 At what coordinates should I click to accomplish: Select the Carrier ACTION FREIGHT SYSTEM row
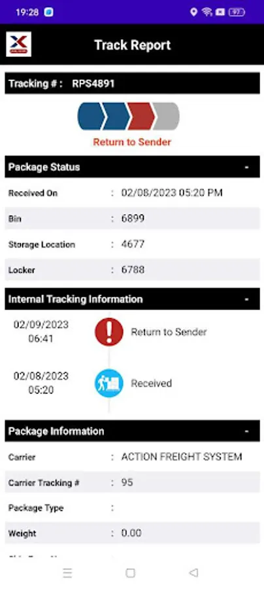pyautogui.click(x=132, y=457)
